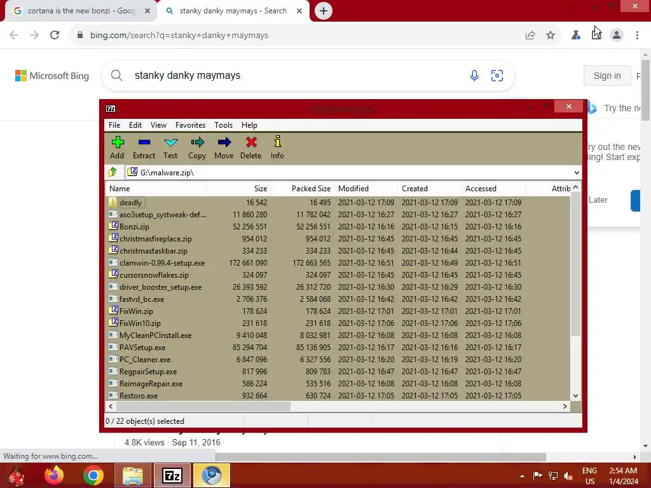
Task: Click the Move toolbar icon
Action: coord(224,147)
